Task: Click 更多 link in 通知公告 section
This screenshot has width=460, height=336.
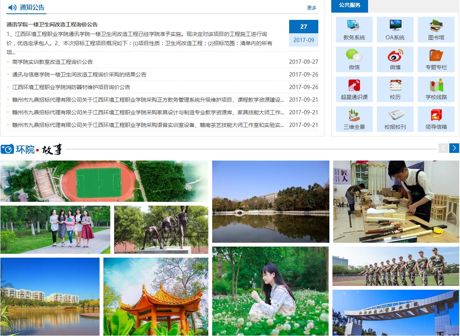Action: (312, 8)
